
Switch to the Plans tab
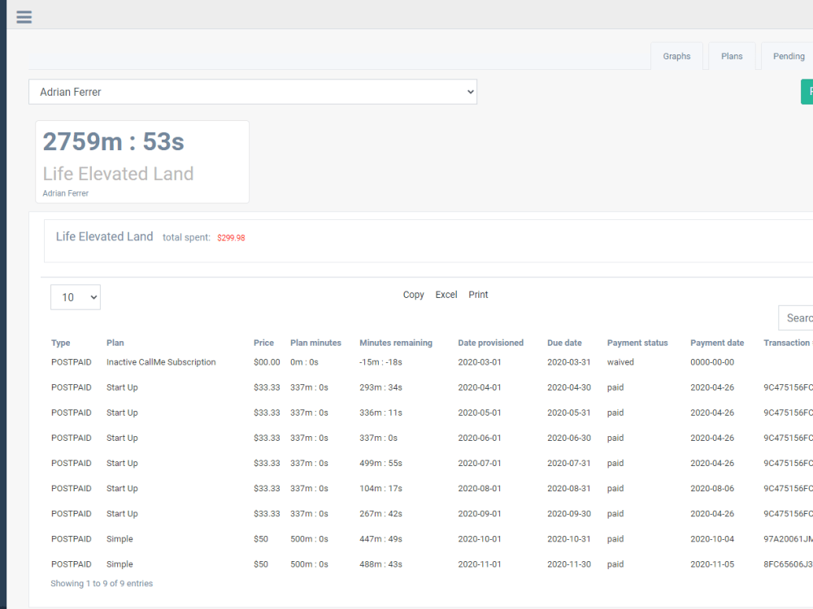(x=731, y=56)
